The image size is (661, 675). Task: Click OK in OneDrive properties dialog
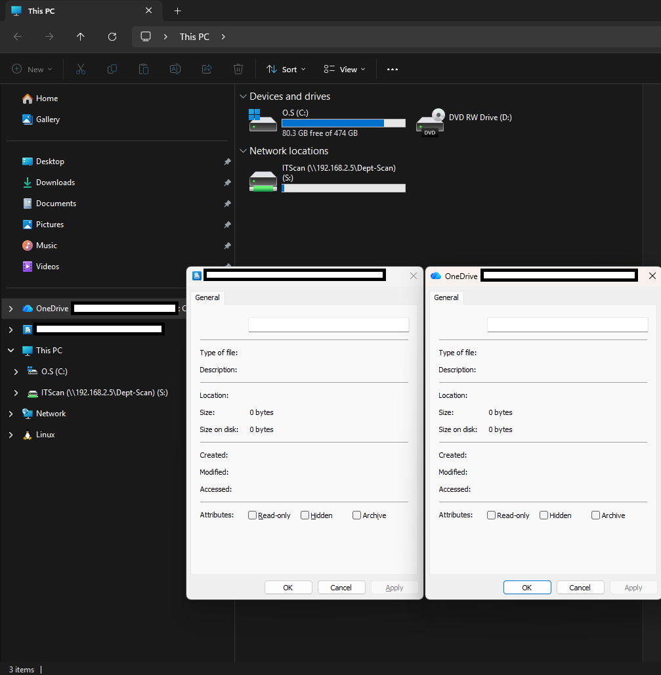pyautogui.click(x=526, y=588)
